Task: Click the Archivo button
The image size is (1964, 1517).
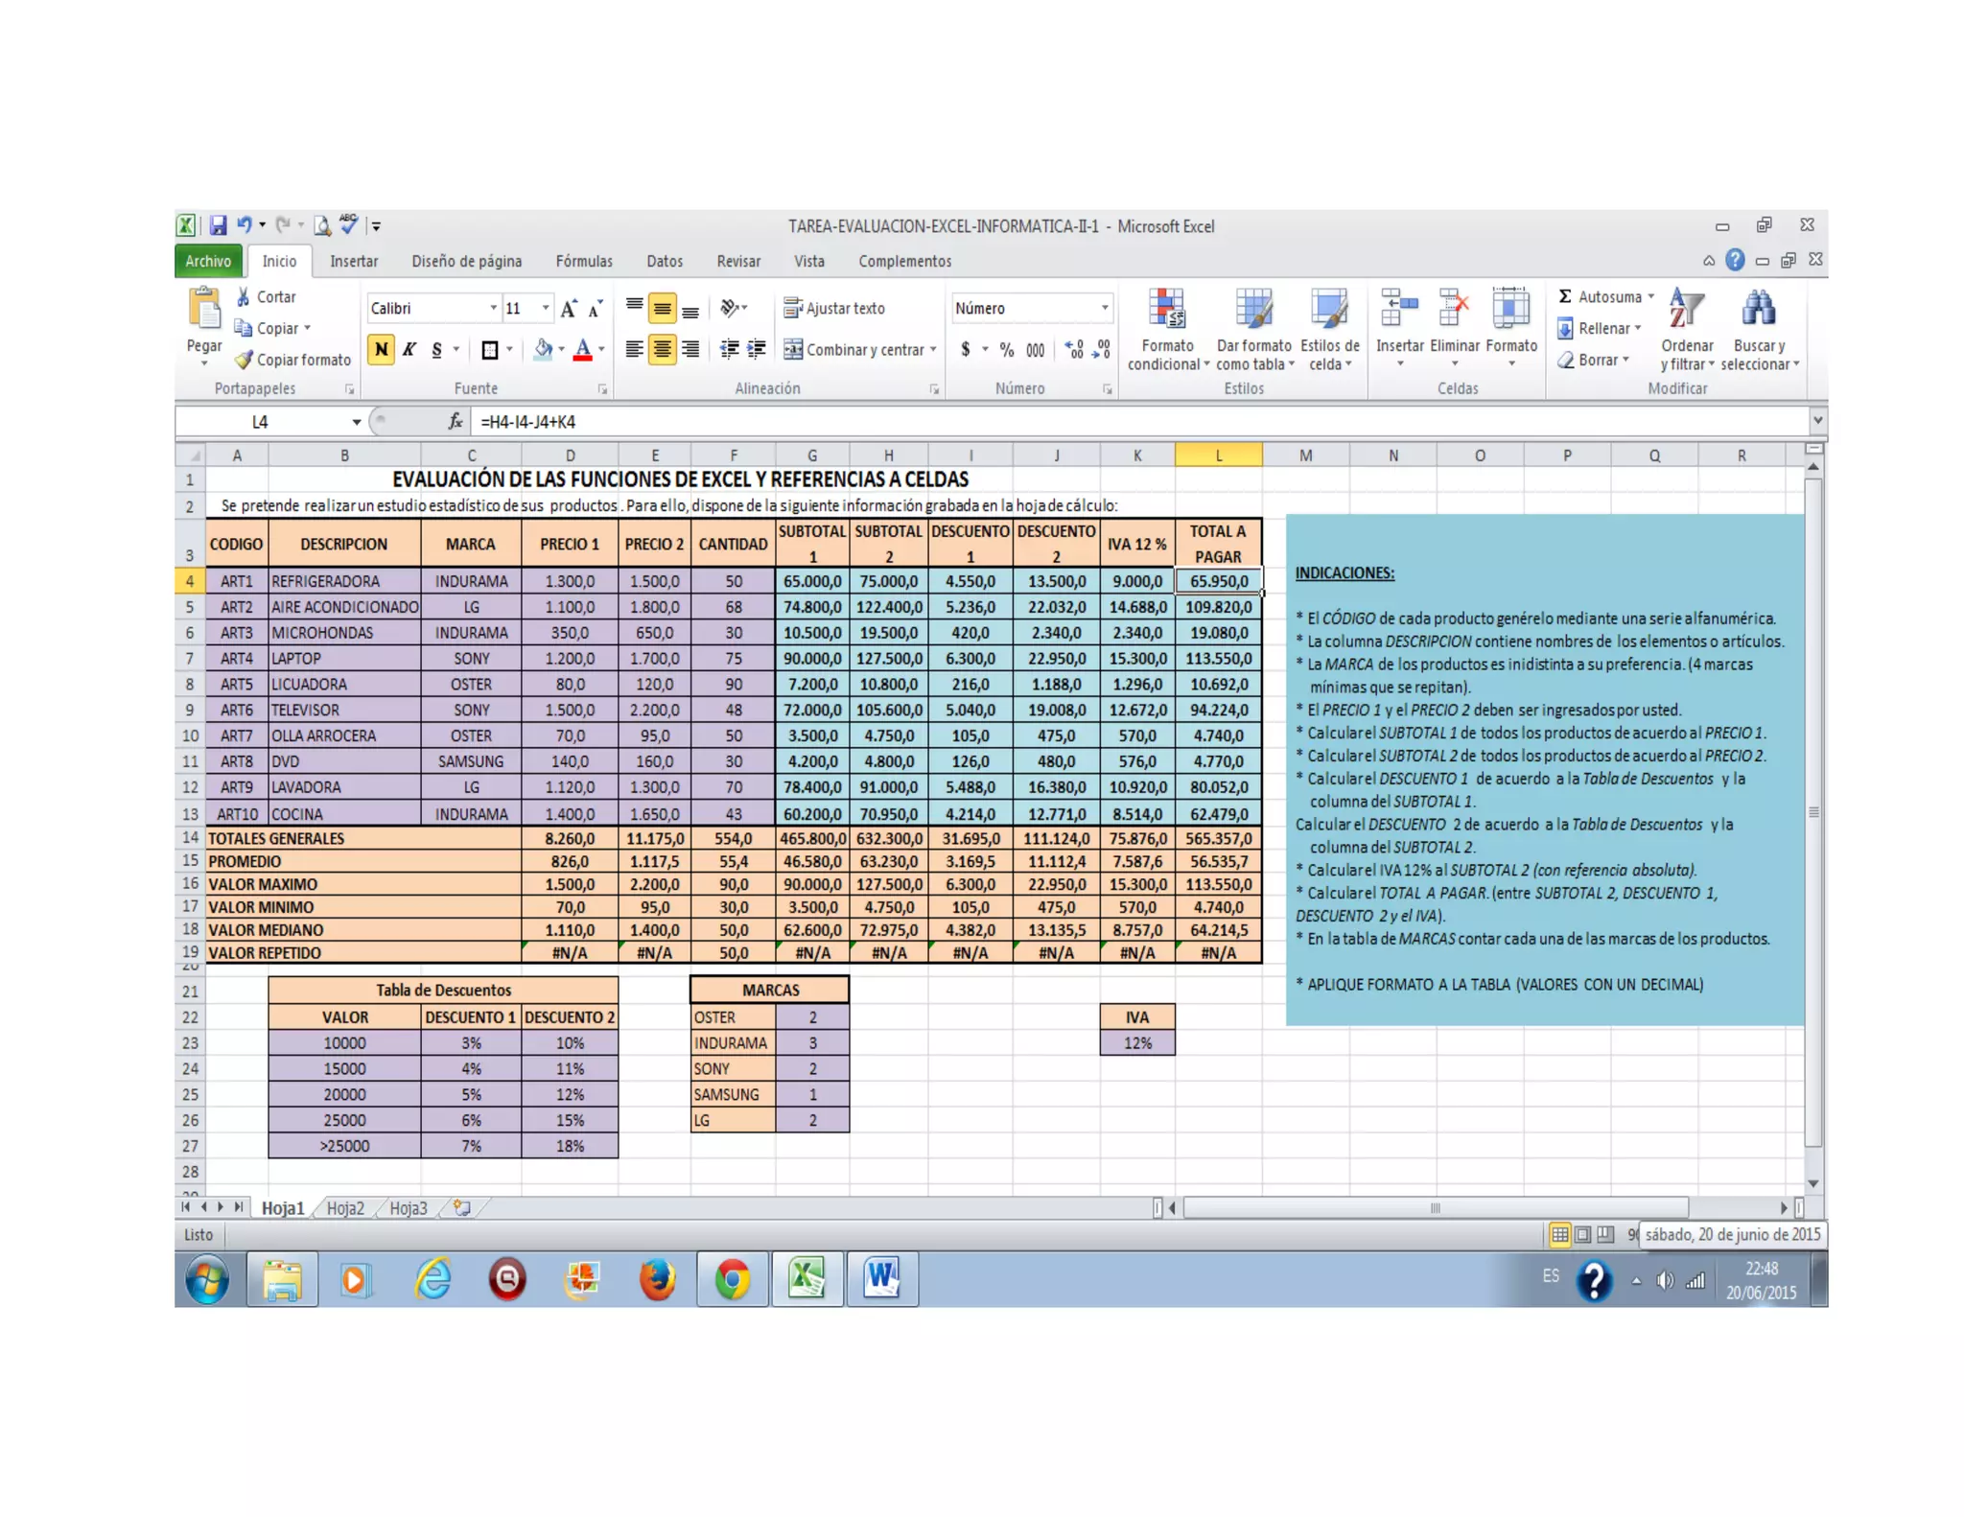Action: 208,261
